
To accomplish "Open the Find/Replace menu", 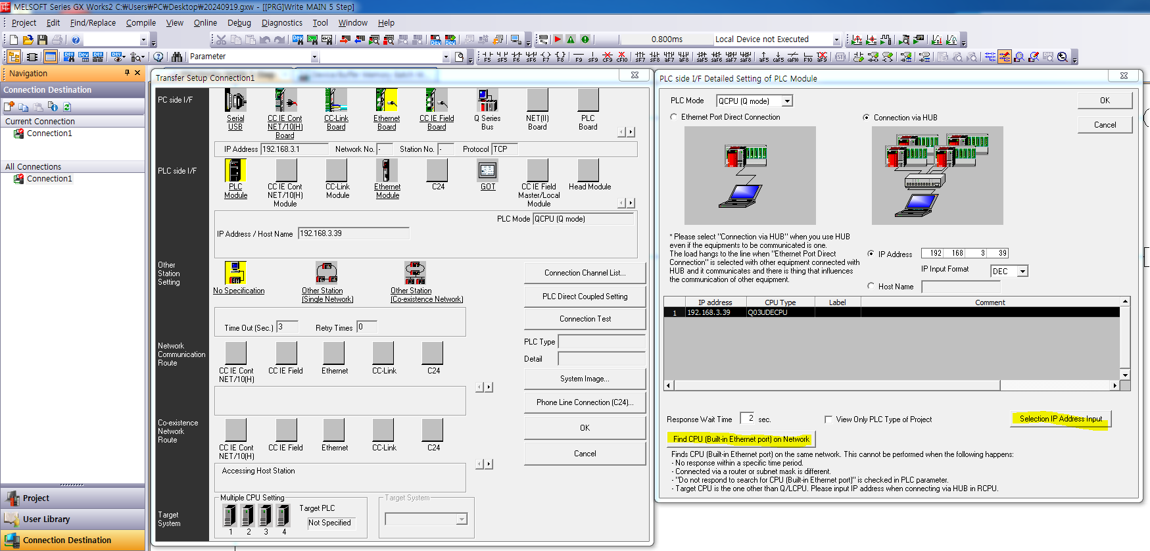I will coord(93,22).
